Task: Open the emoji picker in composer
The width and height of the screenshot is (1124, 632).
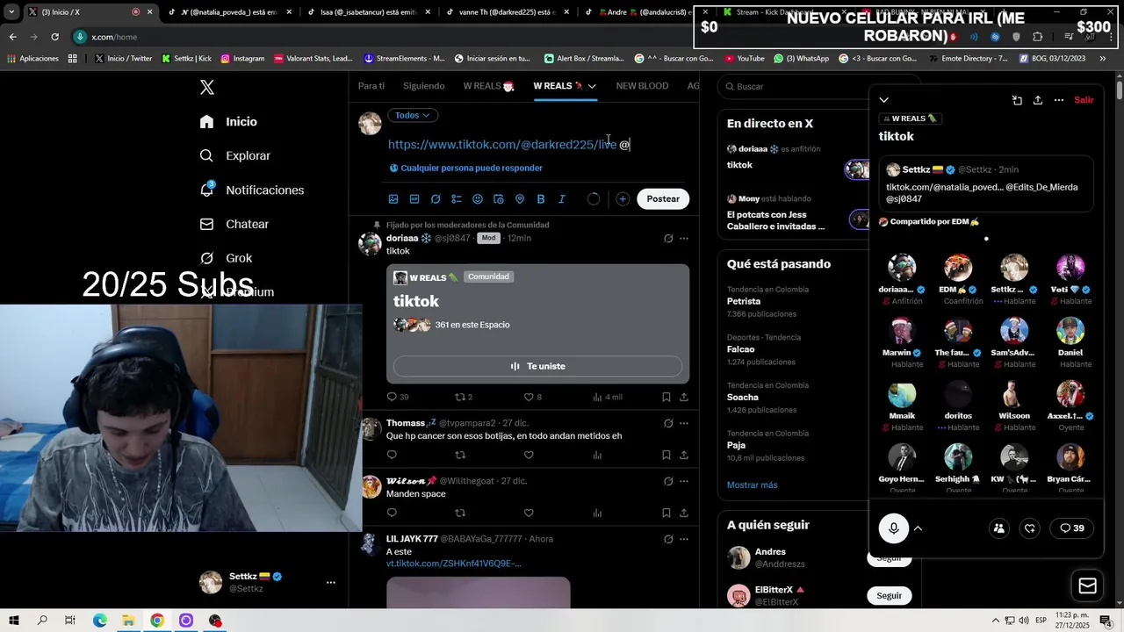Action: coord(478,199)
